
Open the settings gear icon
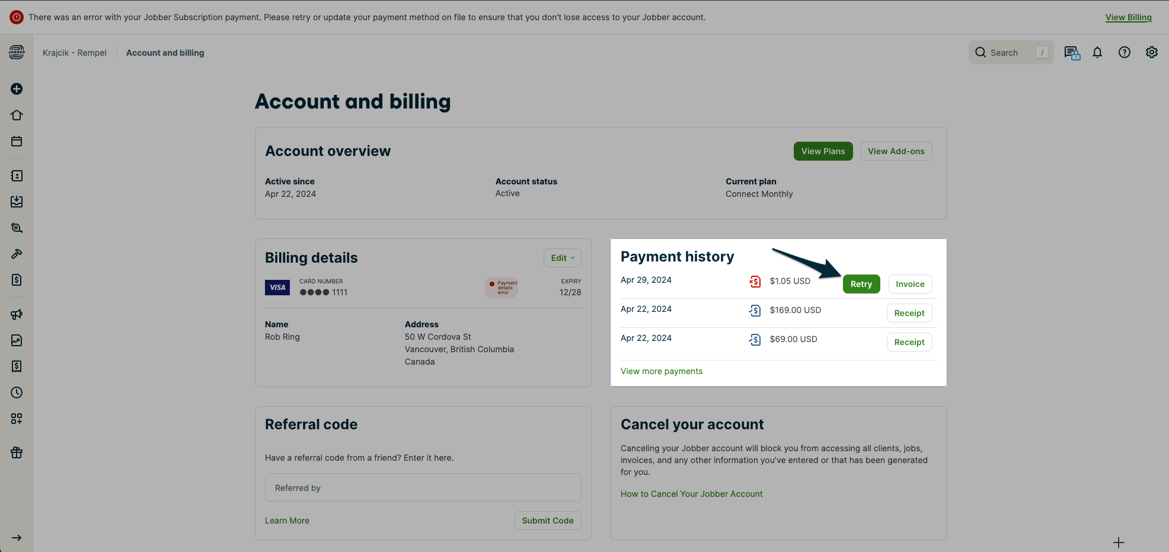[x=1152, y=52]
